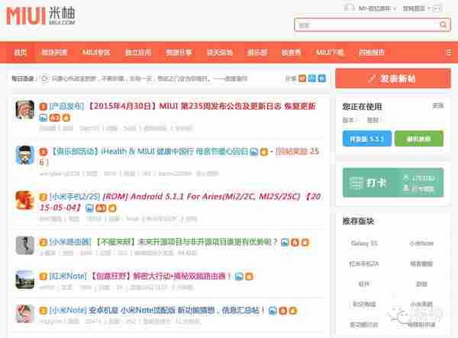Click the avatar of the 产品发布 thread author
Viewport: 458px width, 338px height.
[x=24, y=110]
